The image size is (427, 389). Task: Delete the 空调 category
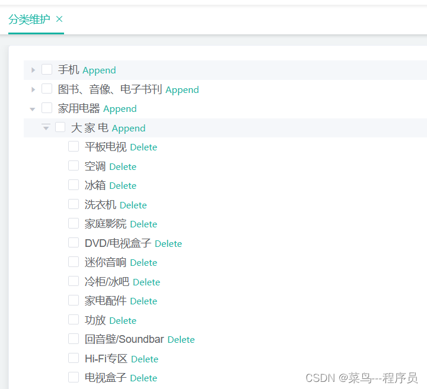pyautogui.click(x=123, y=166)
